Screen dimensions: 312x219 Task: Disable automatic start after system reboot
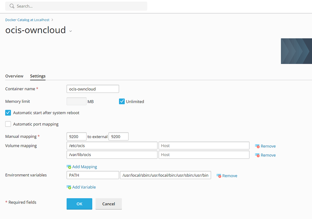point(8,113)
